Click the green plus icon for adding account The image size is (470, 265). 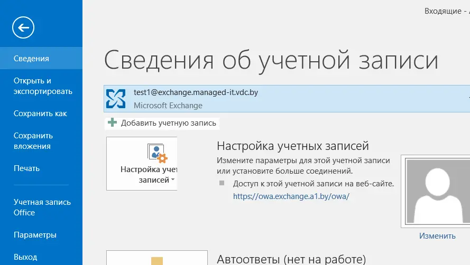[112, 123]
